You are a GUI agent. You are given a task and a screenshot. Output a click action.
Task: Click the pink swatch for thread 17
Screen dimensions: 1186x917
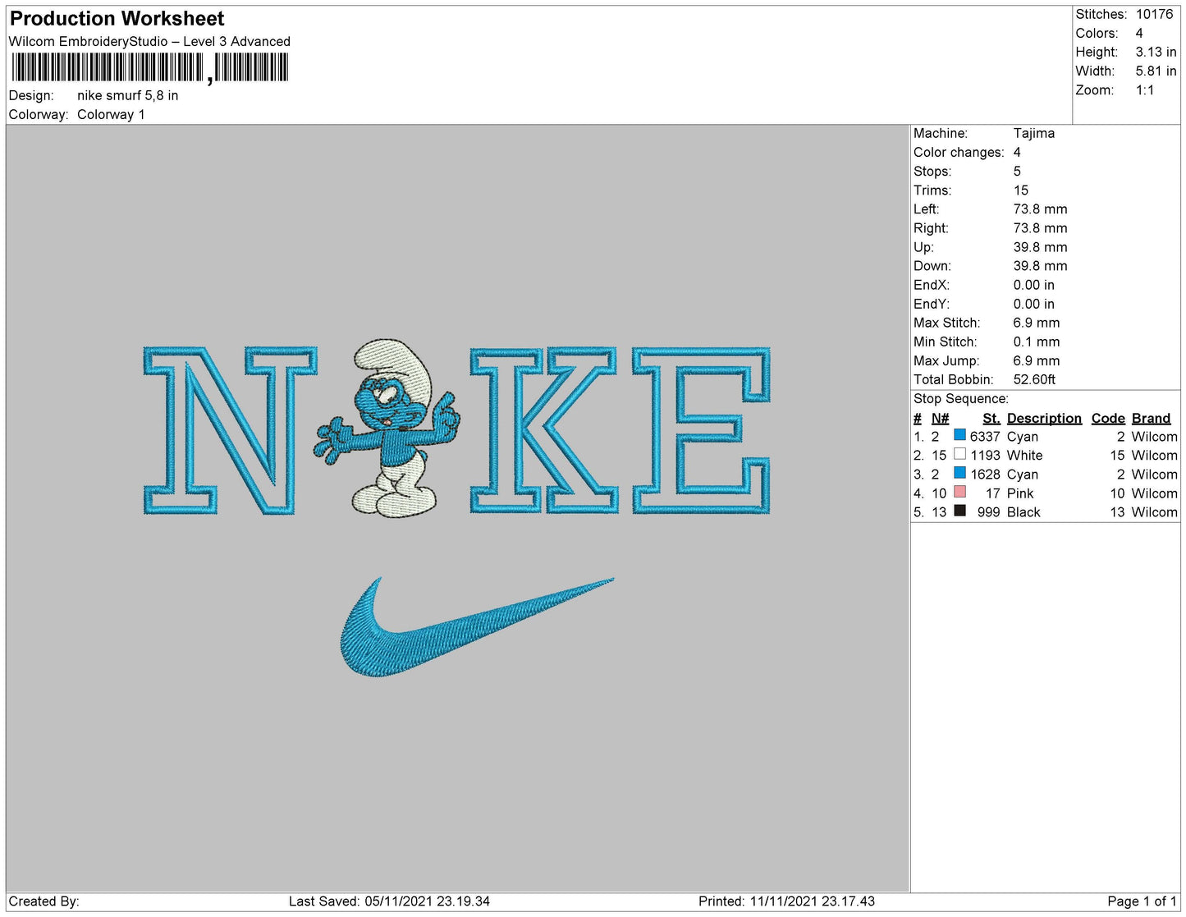tap(959, 492)
